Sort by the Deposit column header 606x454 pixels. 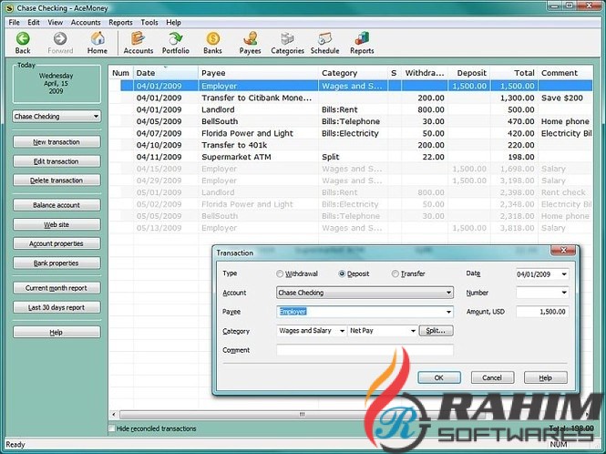[469, 73]
